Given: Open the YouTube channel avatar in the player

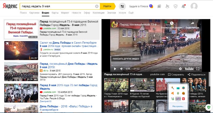Looking at the screenshot, I should pyautogui.click(x=114, y=25).
